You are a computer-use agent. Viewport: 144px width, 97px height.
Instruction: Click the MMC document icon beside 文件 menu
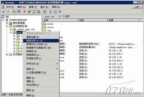click(3, 7)
